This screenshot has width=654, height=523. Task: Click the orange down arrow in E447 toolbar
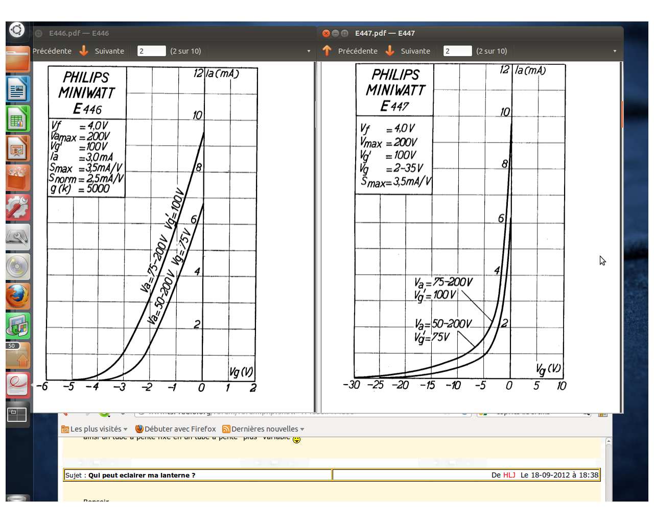coord(390,51)
